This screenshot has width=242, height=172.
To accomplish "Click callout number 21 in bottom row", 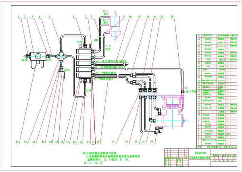I will click(43, 142).
